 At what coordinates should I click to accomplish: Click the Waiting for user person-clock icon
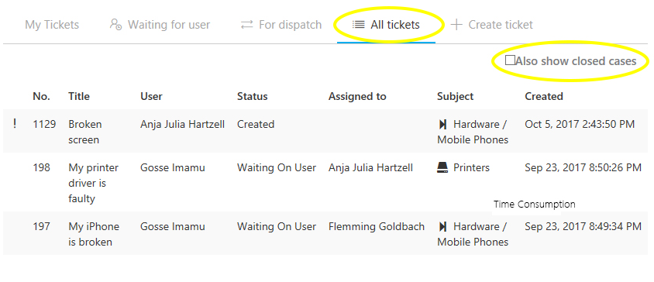(115, 25)
